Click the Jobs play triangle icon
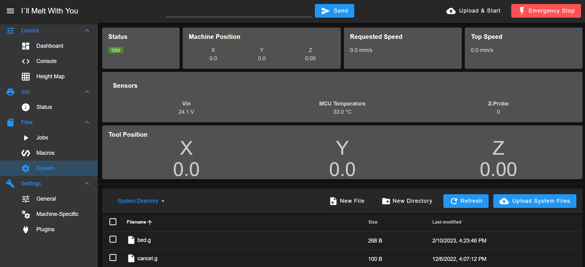 [26, 138]
